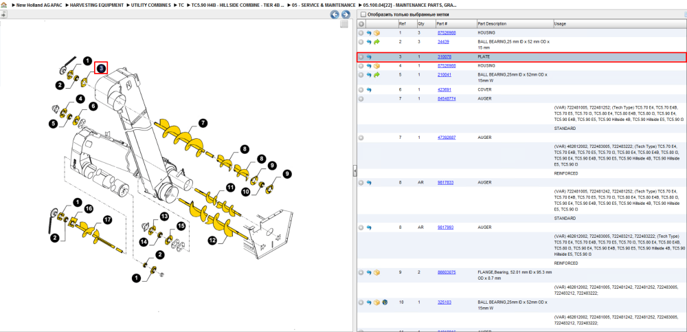Viewport: 687px width, 332px height.
Task: Collapse the panel with the splitter arrow
Action: click(354, 171)
